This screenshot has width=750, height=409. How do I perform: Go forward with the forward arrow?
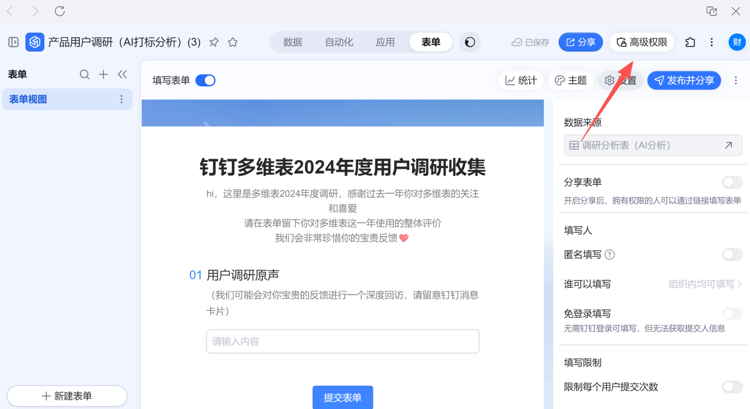[x=35, y=11]
